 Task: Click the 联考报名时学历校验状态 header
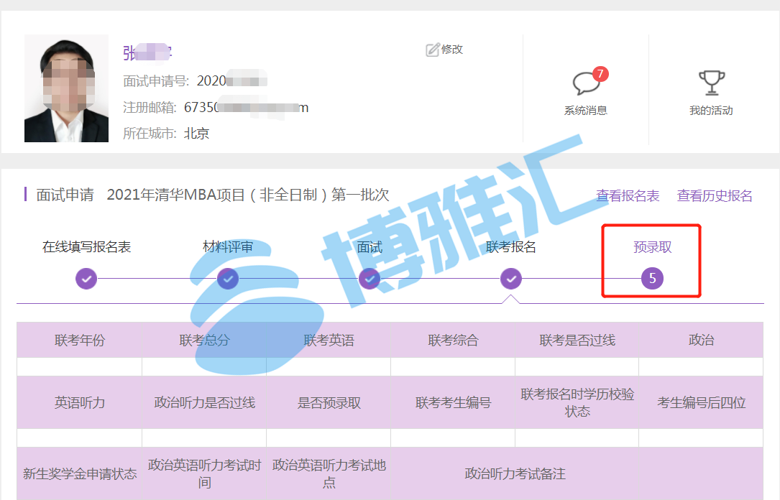(577, 402)
